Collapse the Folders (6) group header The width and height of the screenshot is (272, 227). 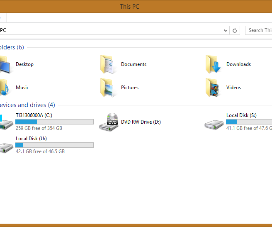point(12,47)
